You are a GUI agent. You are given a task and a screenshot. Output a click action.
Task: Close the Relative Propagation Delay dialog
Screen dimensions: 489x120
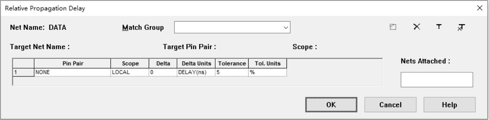click(479, 8)
